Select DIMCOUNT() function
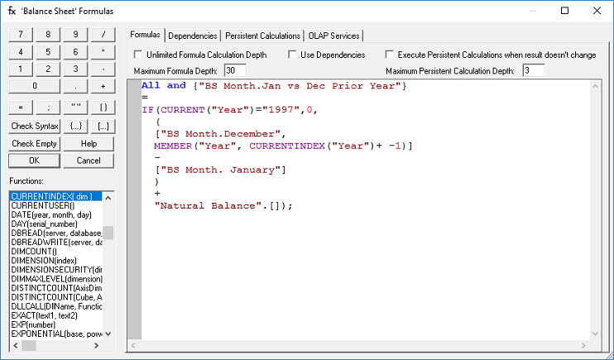 (x=56, y=252)
